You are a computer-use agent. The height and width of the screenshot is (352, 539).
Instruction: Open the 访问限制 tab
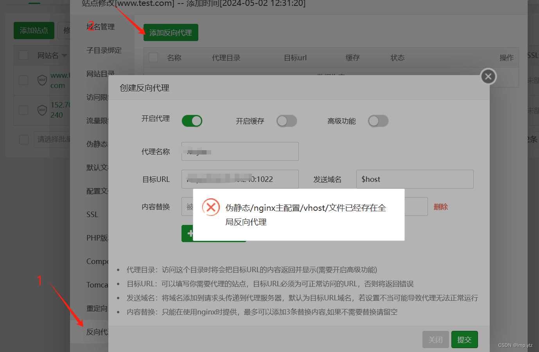point(97,97)
